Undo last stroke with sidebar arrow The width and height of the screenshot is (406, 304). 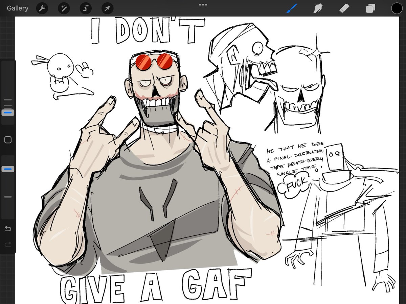[8, 229]
